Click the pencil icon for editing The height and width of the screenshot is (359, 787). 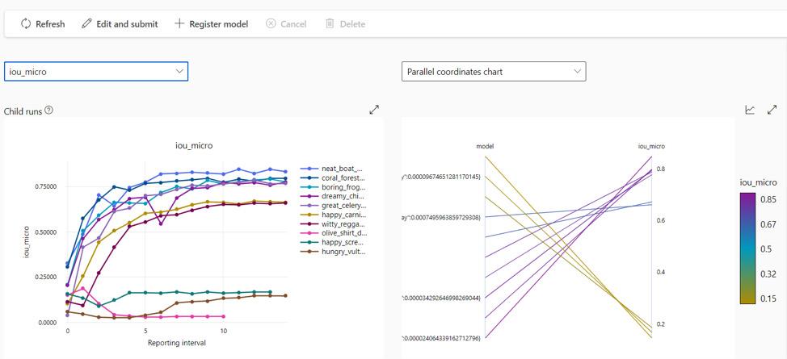pos(86,23)
